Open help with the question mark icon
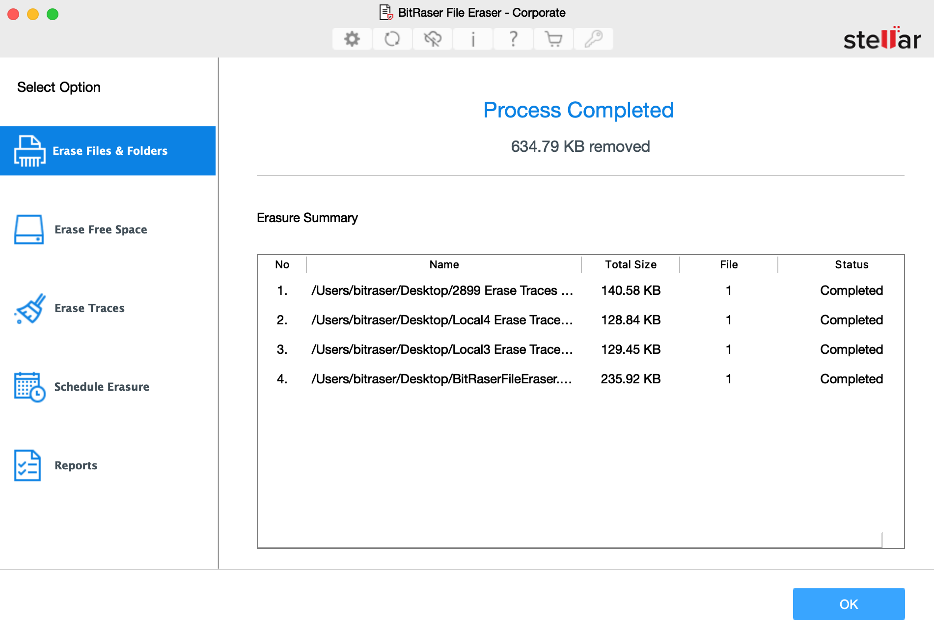 [513, 39]
